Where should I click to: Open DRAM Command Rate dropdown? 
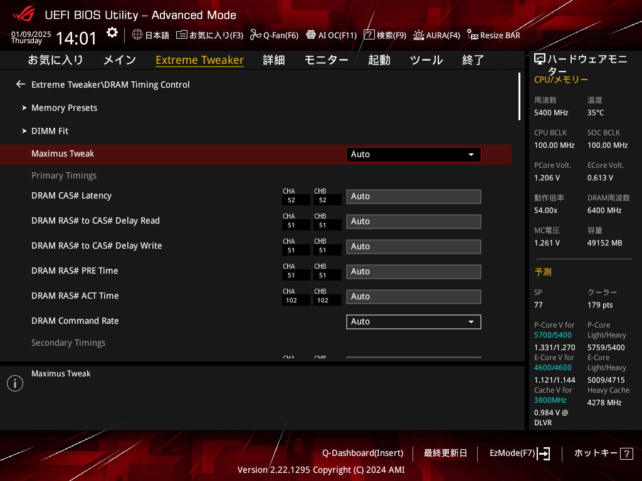tap(413, 321)
